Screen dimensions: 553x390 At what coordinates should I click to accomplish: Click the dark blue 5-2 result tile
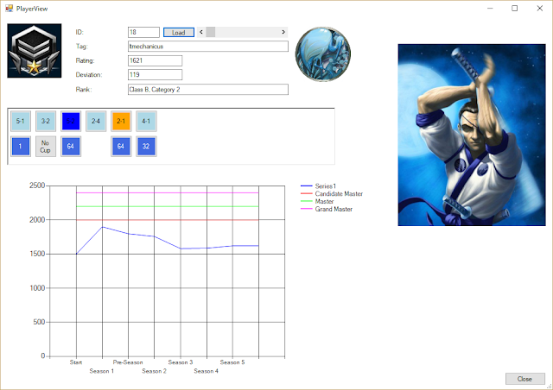point(71,121)
